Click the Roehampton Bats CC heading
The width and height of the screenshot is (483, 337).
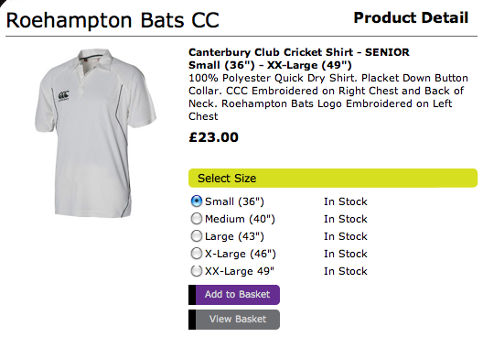(x=113, y=20)
